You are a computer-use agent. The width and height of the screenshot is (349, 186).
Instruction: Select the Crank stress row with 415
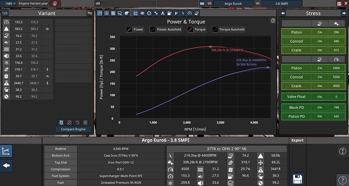click(x=314, y=50)
